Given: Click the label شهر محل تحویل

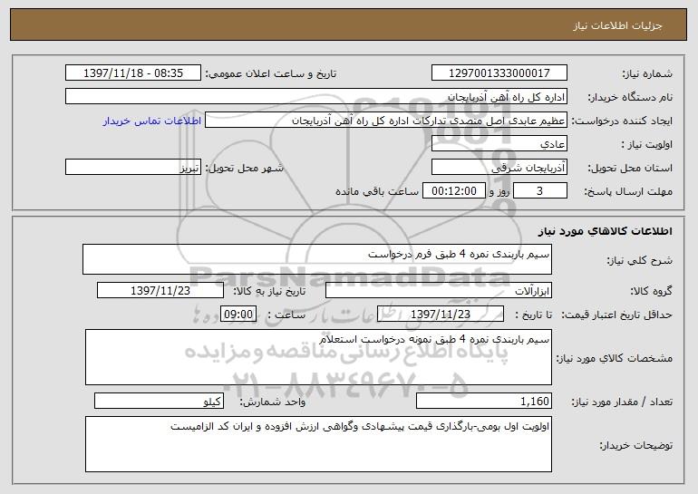Looking at the screenshot, I should pyautogui.click(x=244, y=169).
